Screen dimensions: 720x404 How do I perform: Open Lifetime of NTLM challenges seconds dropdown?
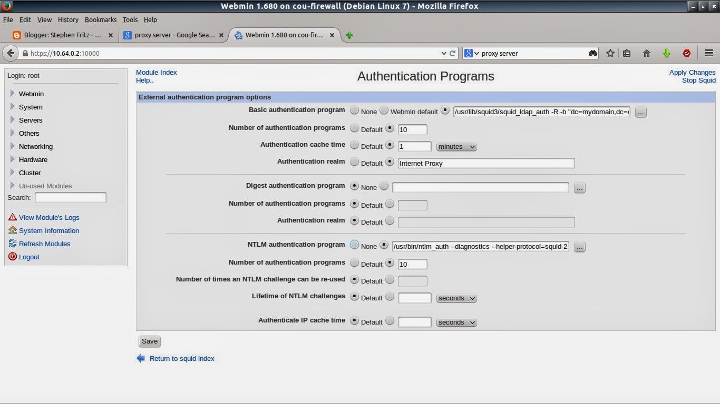click(456, 298)
